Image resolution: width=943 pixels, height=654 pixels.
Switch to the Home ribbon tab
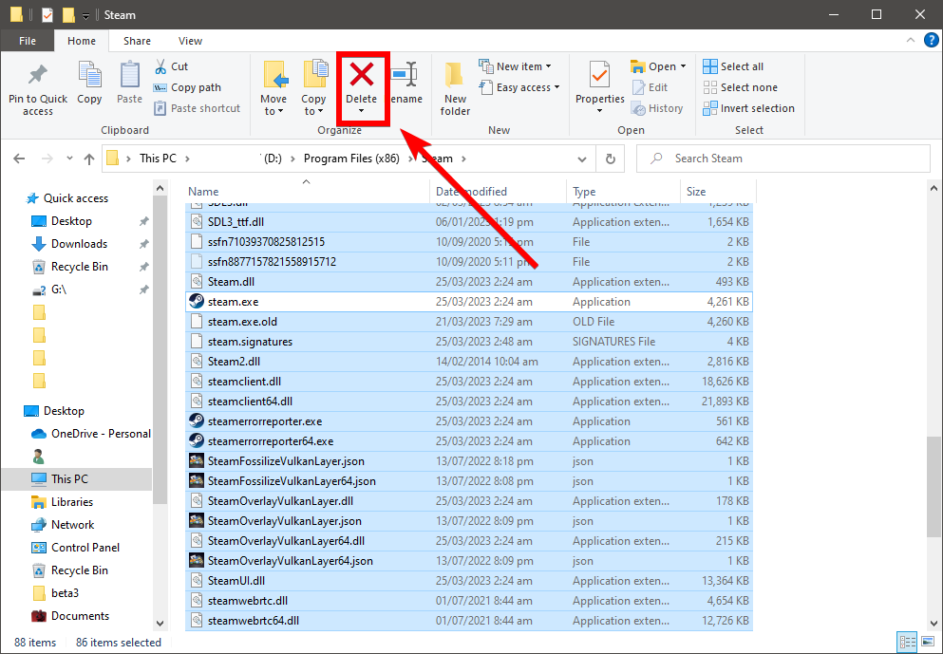(82, 41)
